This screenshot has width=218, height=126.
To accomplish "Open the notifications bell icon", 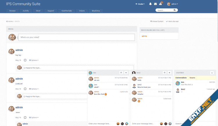I will (x=150, y=4).
